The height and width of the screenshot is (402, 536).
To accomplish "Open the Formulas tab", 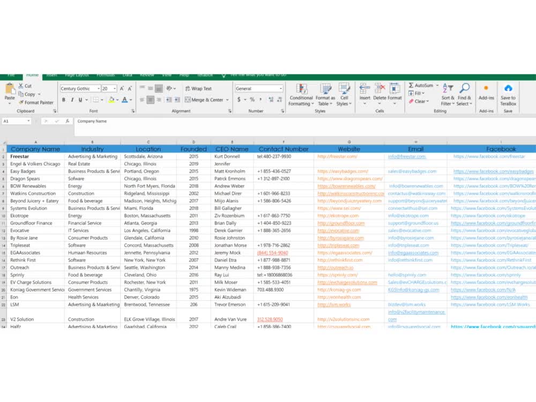I will [106, 76].
